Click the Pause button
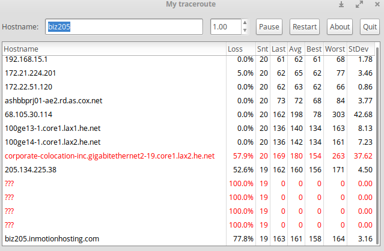384x251 pixels. 269,27
